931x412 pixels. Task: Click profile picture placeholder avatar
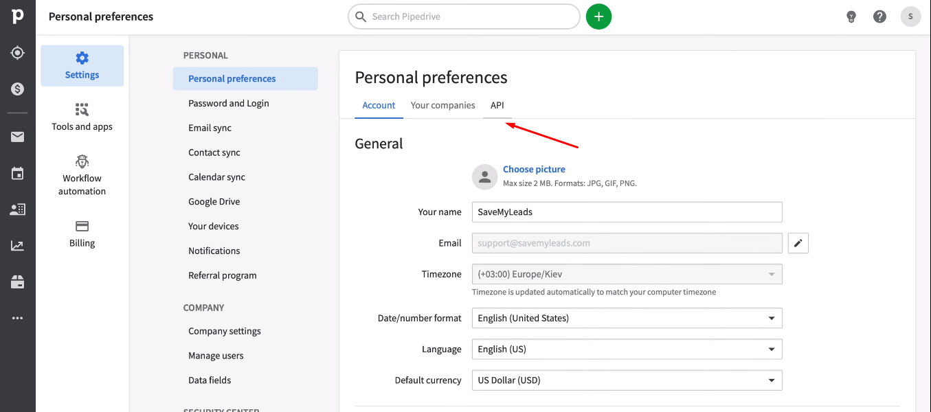484,176
